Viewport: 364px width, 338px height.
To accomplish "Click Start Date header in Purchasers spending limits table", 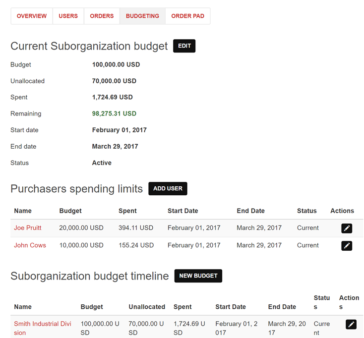I will 182,211.
